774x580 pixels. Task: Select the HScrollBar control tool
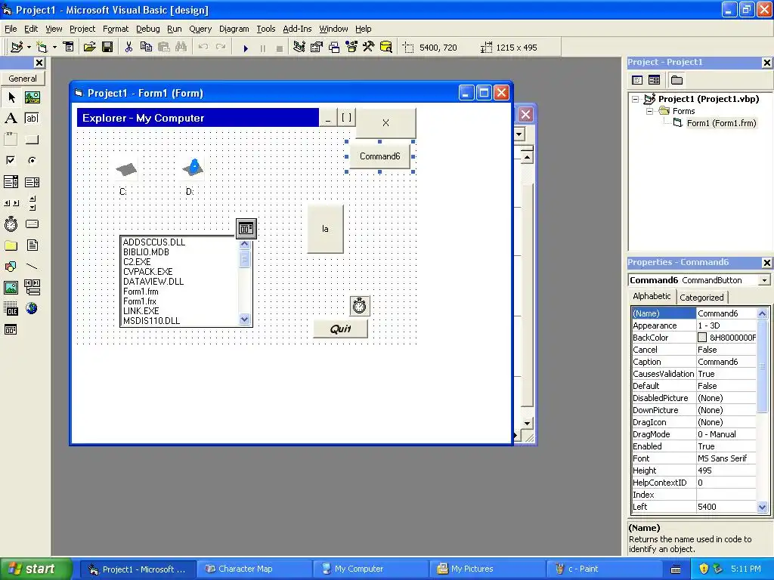11,203
